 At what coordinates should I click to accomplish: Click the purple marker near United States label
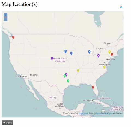point(52,59)
